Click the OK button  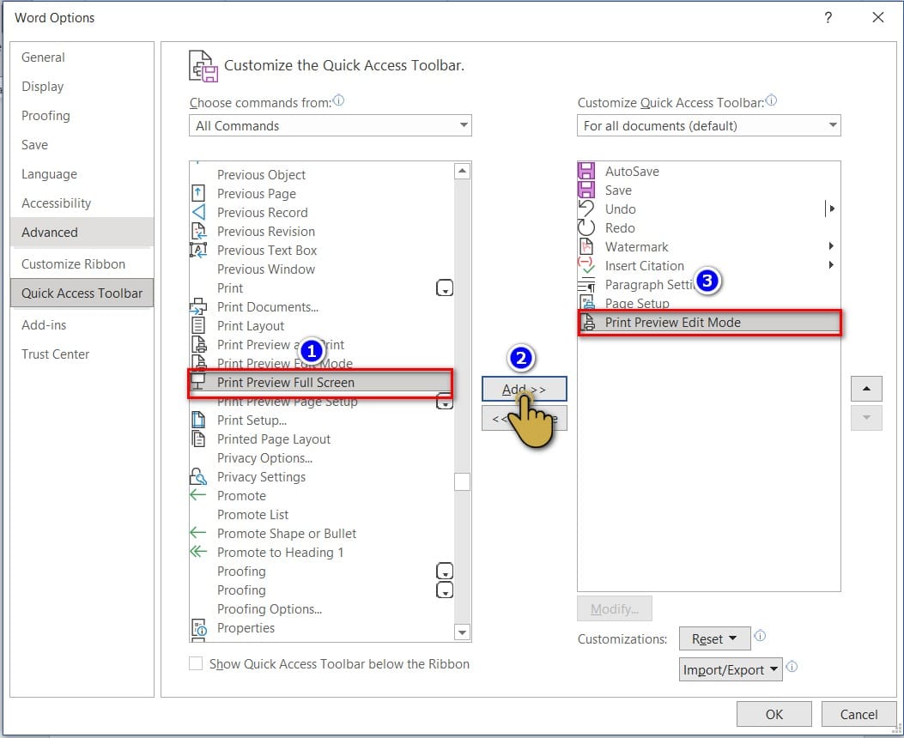(x=774, y=714)
